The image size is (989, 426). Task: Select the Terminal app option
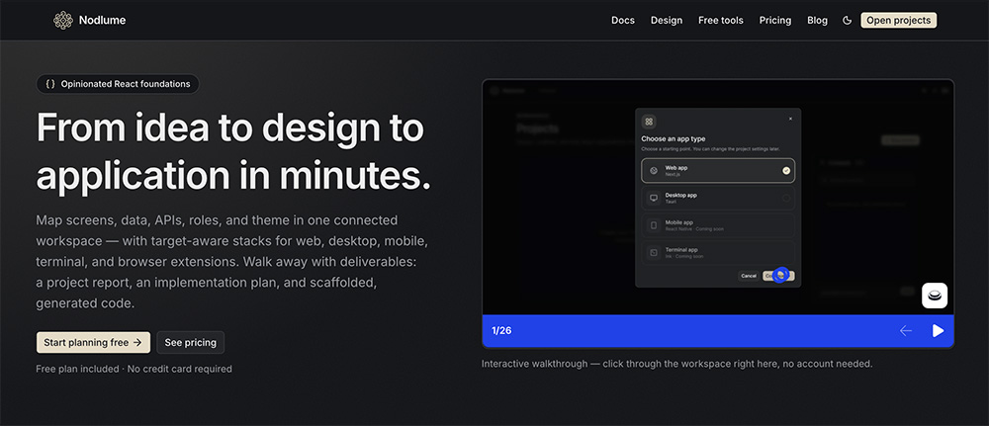click(x=718, y=253)
